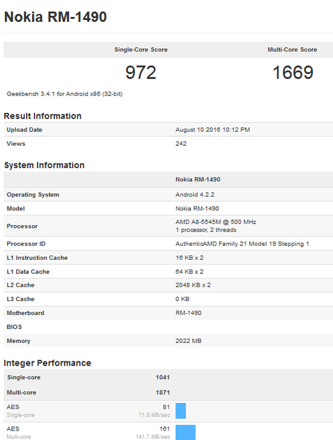Image resolution: width=333 pixels, height=440 pixels.
Task: Click the Result Information heading
Action: (43, 116)
